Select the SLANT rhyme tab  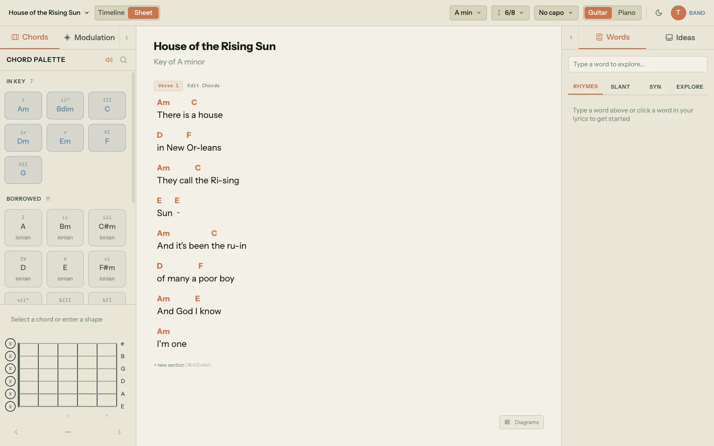(x=620, y=87)
